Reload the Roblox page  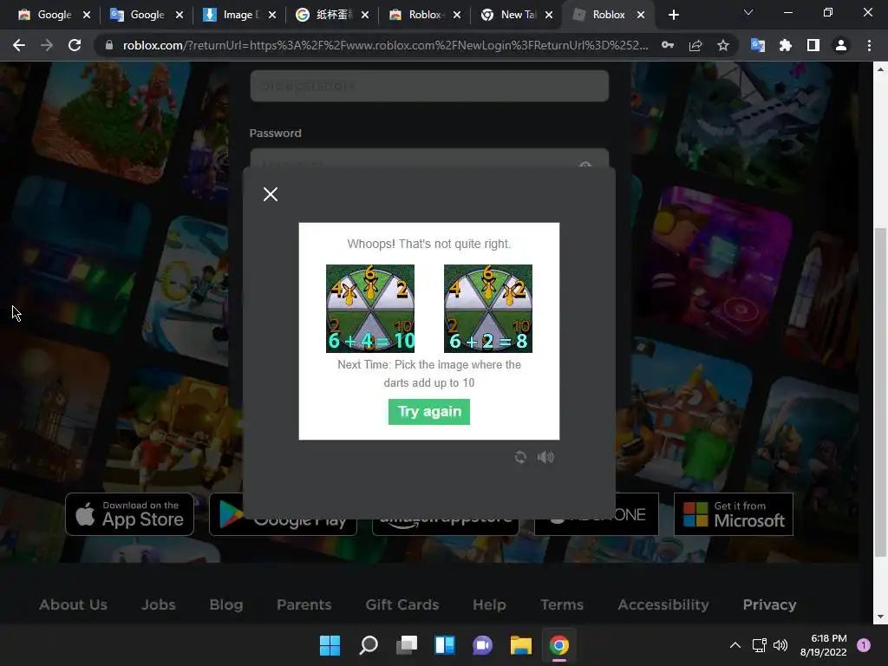[x=75, y=45]
